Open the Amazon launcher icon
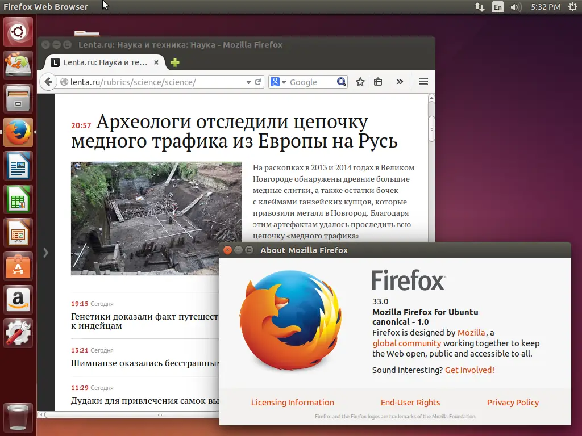Viewport: 582px width, 436px height. coord(18,300)
